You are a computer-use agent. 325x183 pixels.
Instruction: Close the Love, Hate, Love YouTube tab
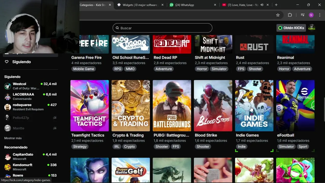click(x=268, y=5)
